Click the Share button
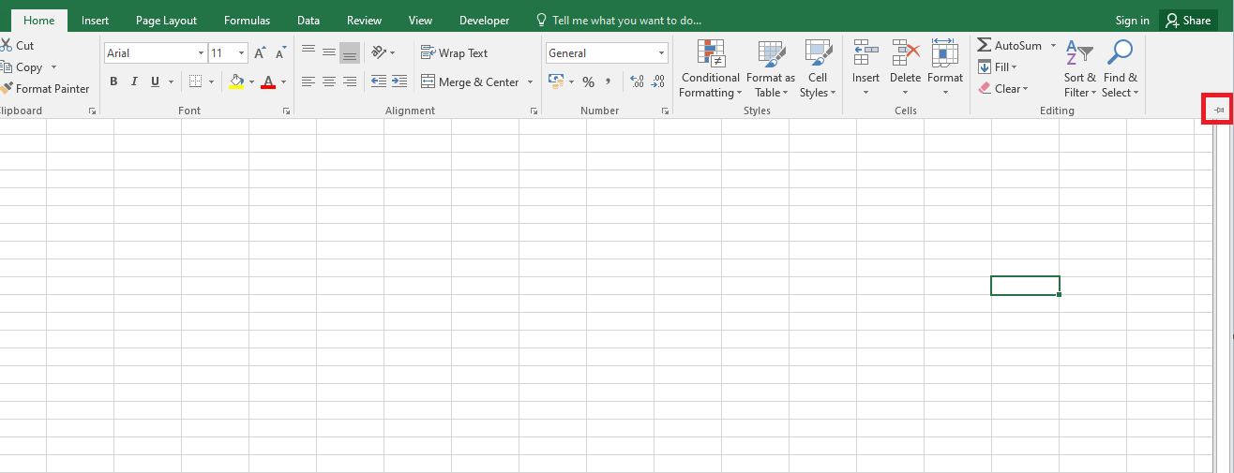Viewport: 1234px width, 473px height. coord(1188,21)
